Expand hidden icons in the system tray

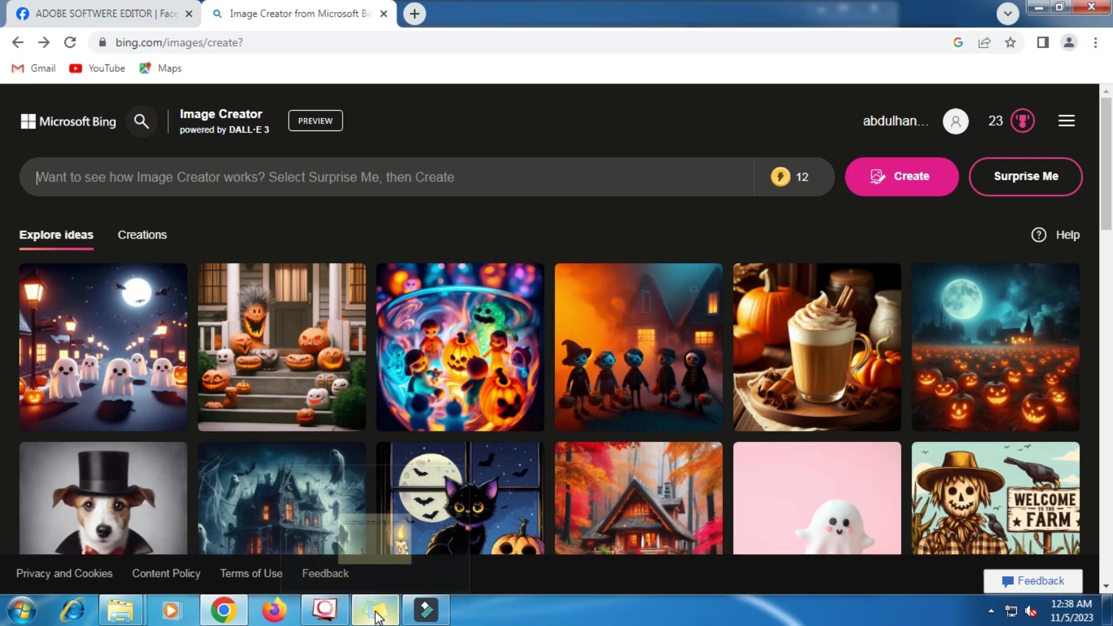(x=991, y=610)
